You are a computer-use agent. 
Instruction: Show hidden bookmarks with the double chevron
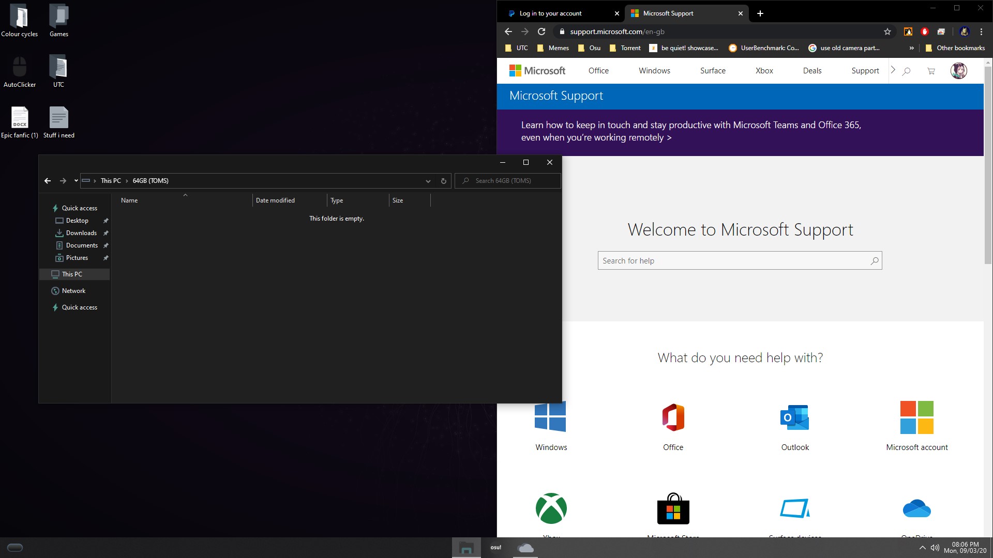pyautogui.click(x=911, y=48)
